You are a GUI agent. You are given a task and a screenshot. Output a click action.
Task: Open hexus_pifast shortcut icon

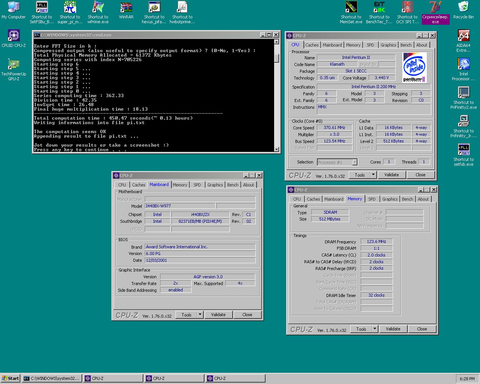pos(154,12)
